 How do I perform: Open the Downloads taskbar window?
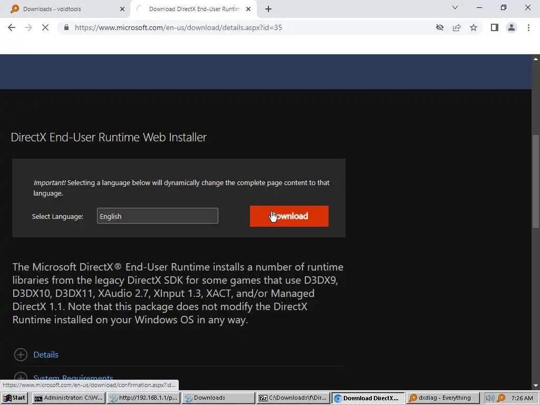(218, 398)
